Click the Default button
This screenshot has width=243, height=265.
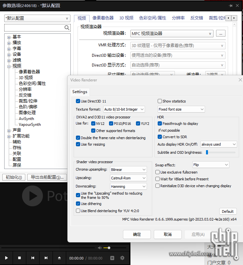(x=228, y=211)
